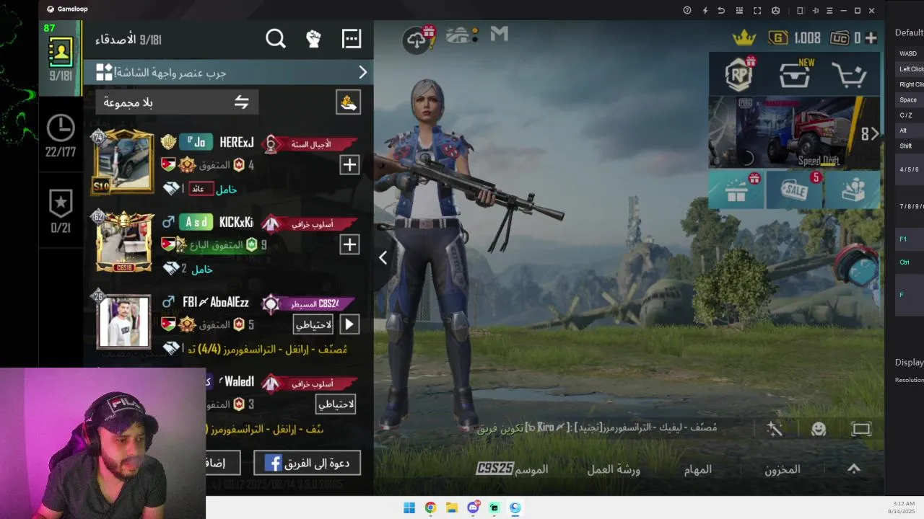Open the golden crown icon
The width and height of the screenshot is (924, 519).
[744, 37]
